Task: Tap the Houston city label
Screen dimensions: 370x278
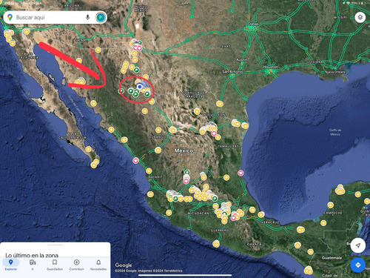Action: [x=271, y=67]
